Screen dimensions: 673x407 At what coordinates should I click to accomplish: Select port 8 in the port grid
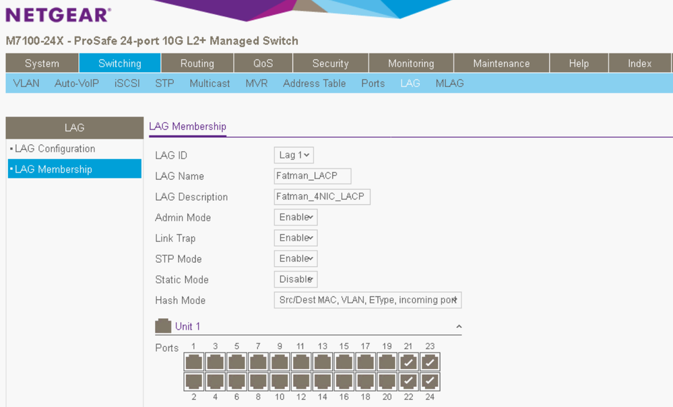click(x=258, y=381)
